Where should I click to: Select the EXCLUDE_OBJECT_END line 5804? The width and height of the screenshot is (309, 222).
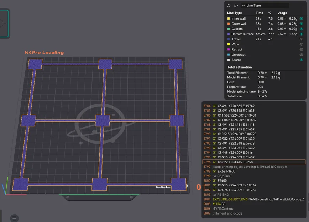tap(254, 199)
